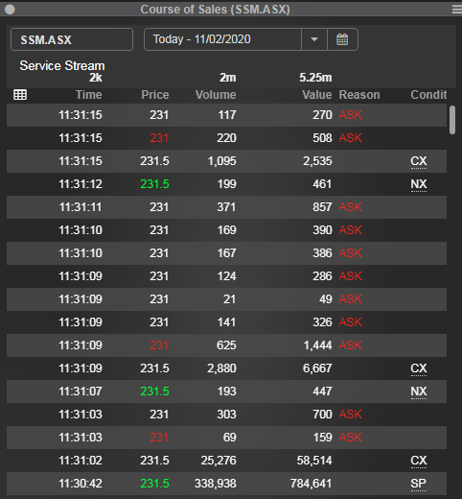Sort by the Price column header
This screenshot has width=462, height=499.
(x=155, y=95)
